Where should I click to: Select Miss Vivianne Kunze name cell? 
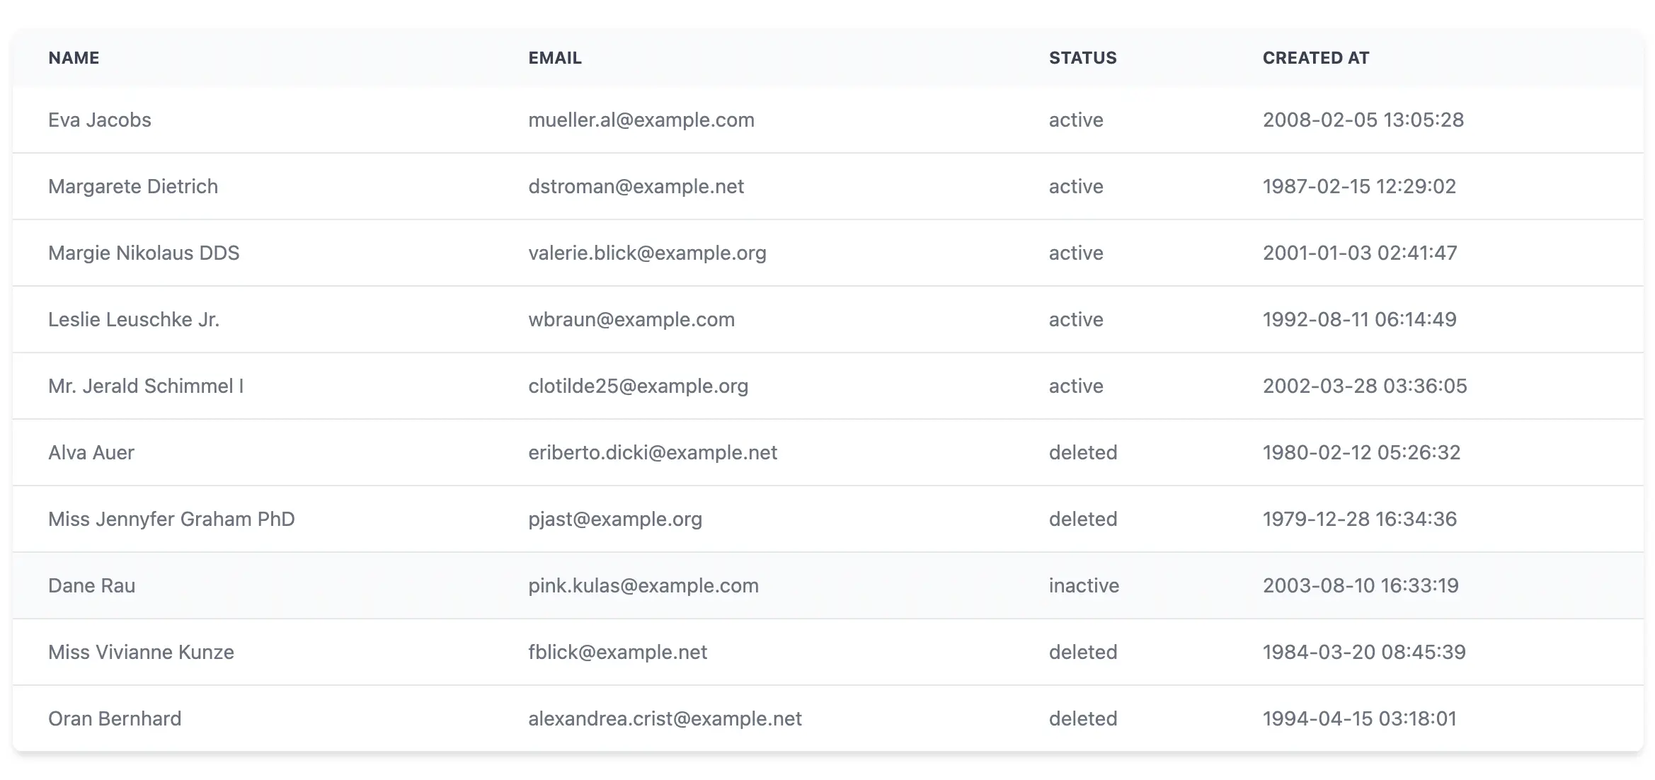141,653
